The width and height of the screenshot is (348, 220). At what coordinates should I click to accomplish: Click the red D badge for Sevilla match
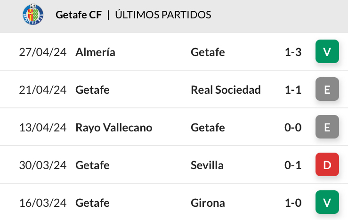(x=327, y=164)
